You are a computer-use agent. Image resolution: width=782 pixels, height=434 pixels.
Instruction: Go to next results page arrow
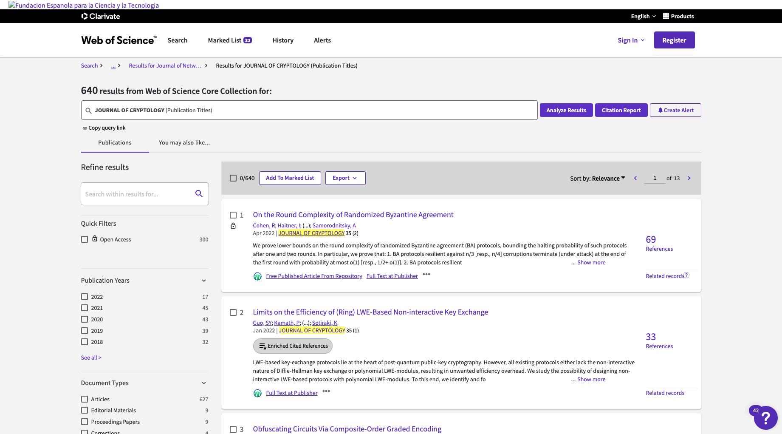689,178
